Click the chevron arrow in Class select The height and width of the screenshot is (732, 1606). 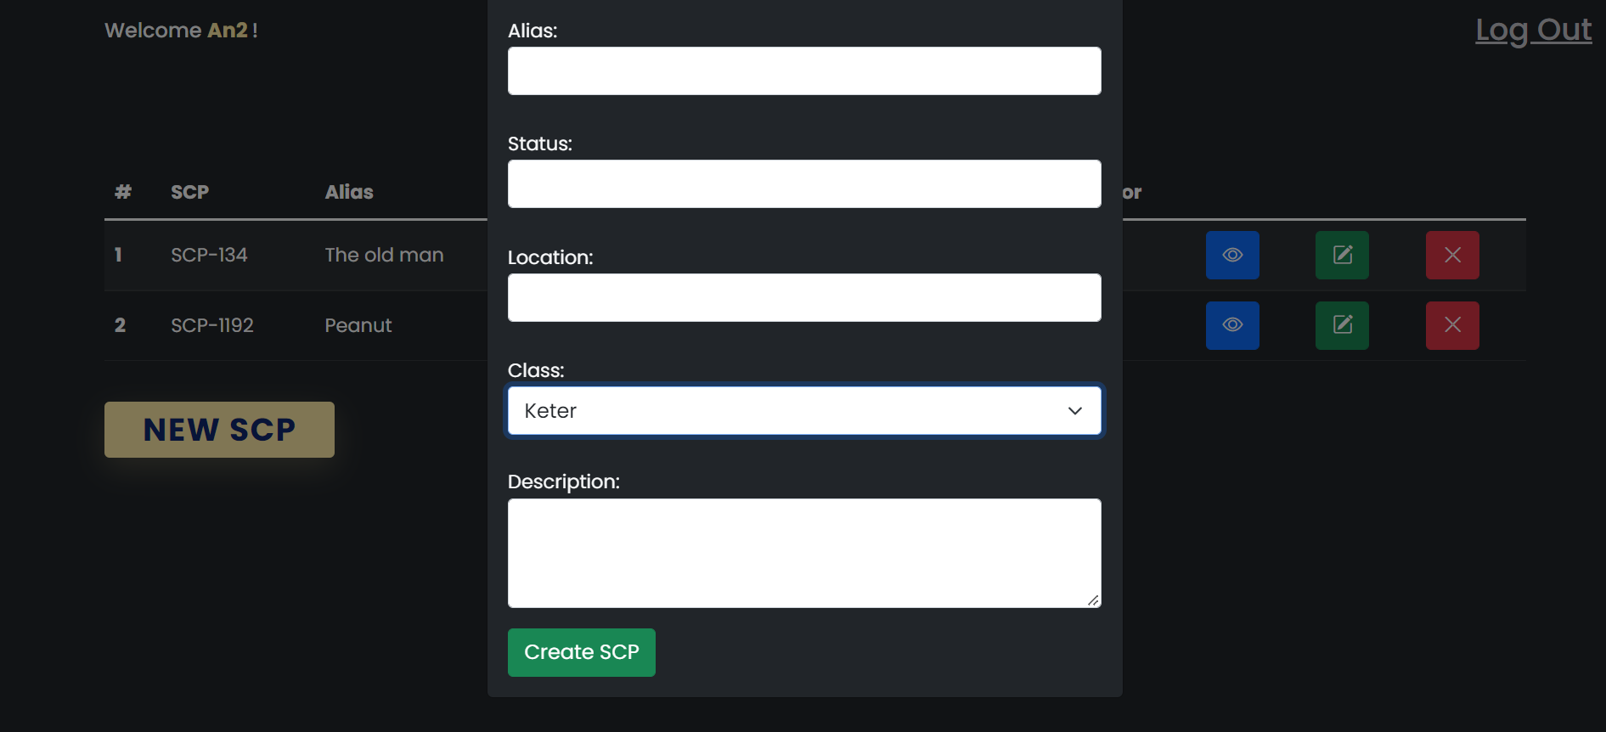coord(1075,411)
